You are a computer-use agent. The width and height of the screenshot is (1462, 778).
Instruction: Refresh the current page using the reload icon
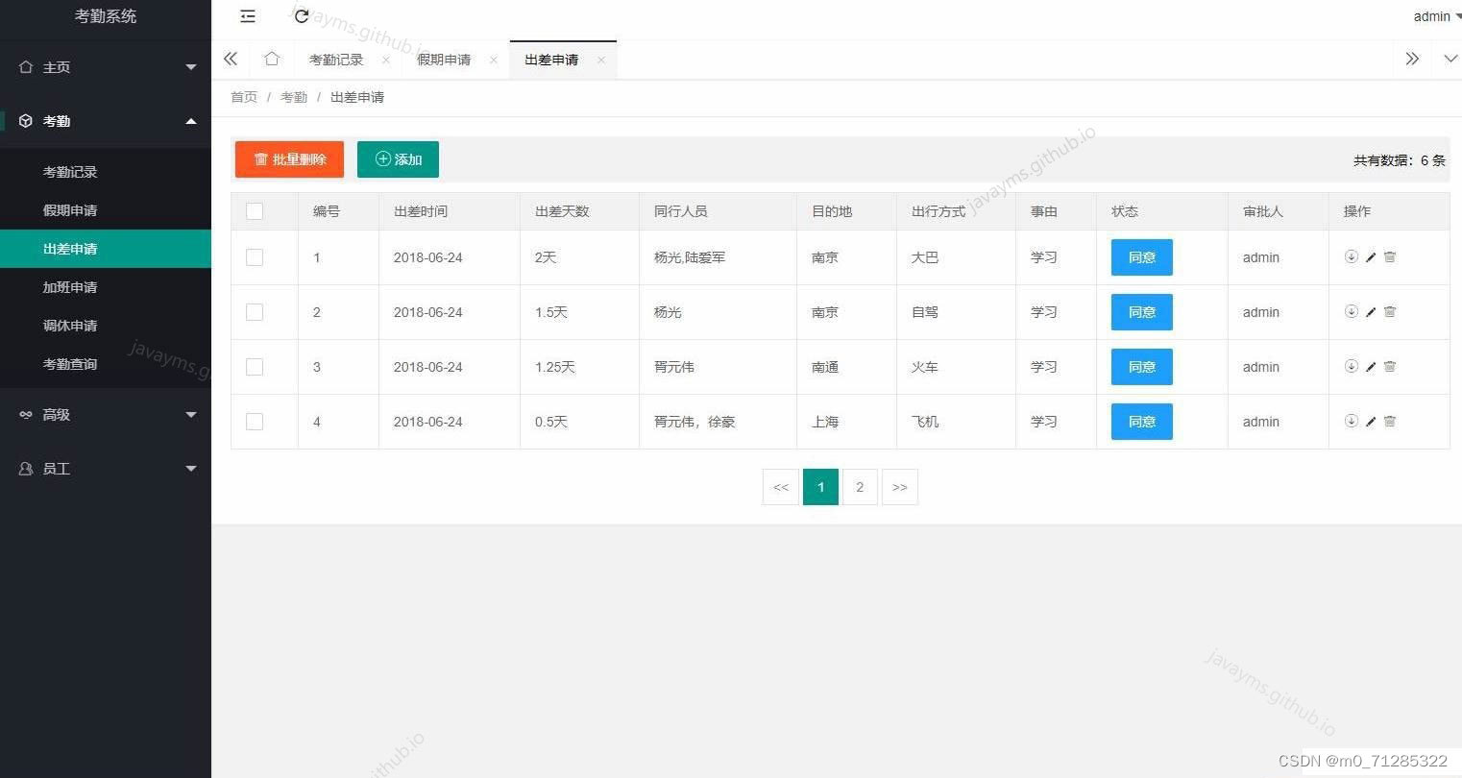[302, 16]
